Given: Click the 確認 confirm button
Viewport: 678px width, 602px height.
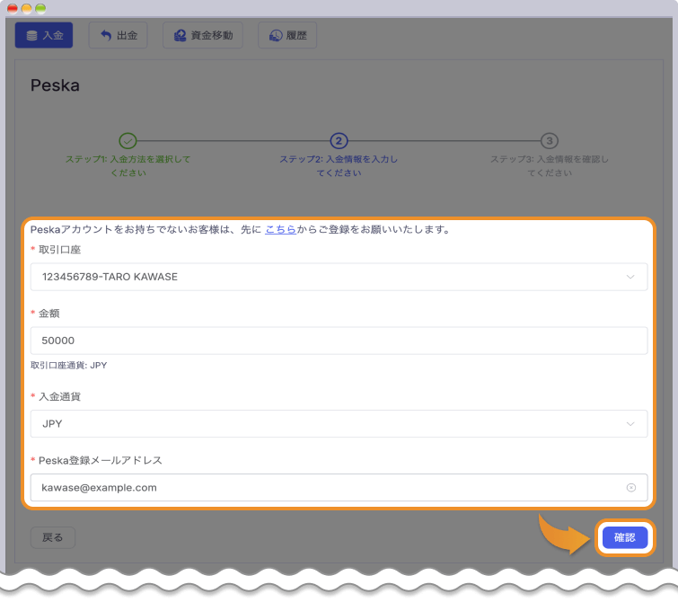Looking at the screenshot, I should [x=625, y=537].
